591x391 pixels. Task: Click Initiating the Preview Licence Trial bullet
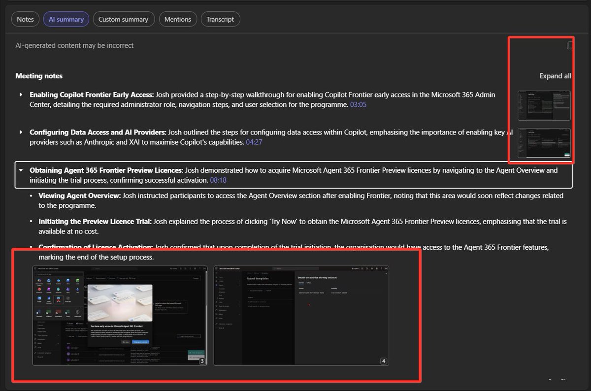302,227
